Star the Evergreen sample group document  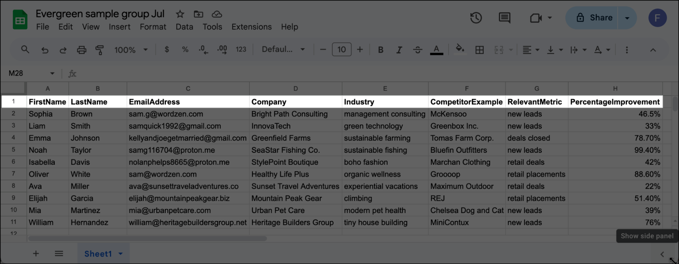coord(180,14)
